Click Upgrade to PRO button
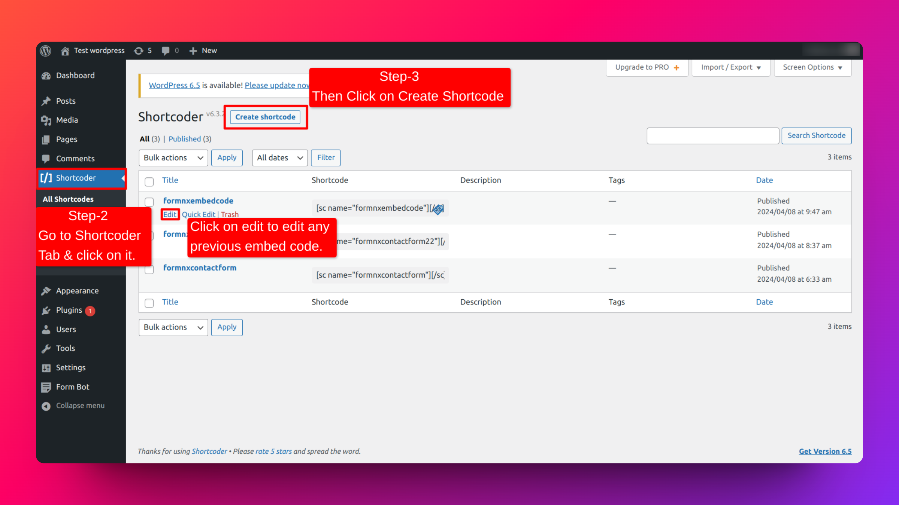The width and height of the screenshot is (899, 505). coord(647,67)
